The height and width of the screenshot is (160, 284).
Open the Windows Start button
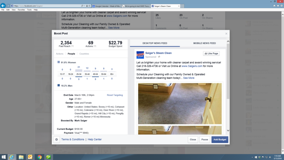pyautogui.click(x=4, y=157)
